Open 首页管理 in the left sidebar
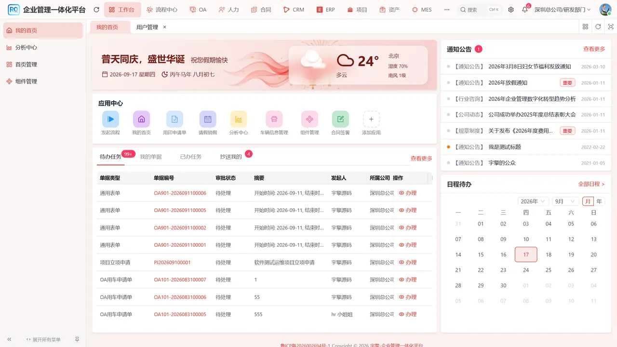The image size is (617, 347). [43, 65]
